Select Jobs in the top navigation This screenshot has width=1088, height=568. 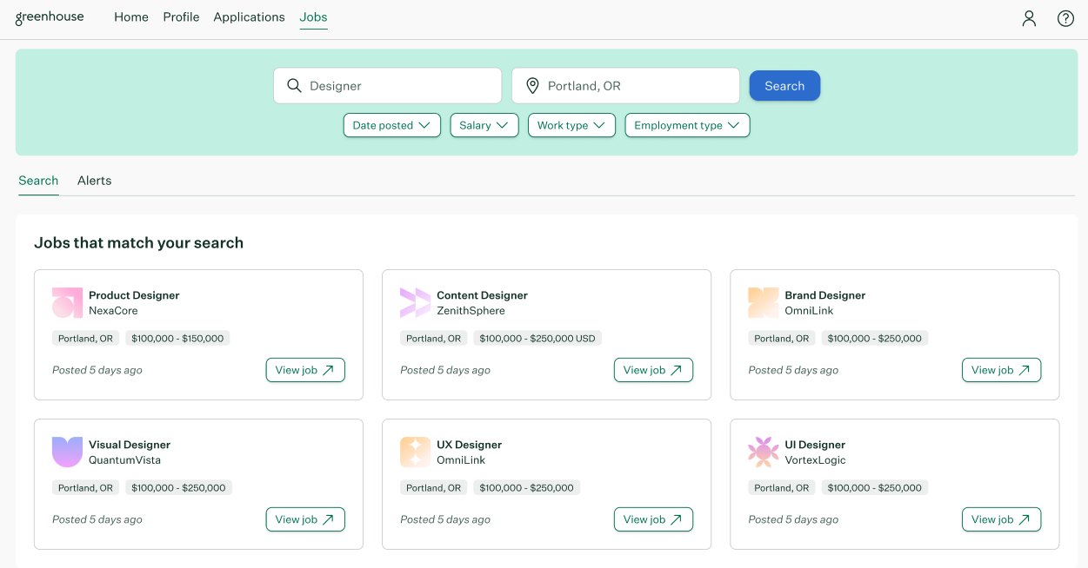click(x=313, y=17)
